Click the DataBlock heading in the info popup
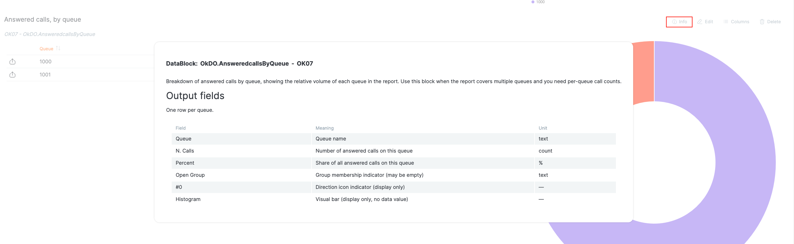 [239, 63]
